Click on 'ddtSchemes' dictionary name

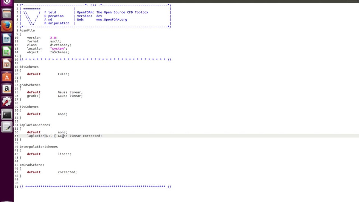pos(29,67)
